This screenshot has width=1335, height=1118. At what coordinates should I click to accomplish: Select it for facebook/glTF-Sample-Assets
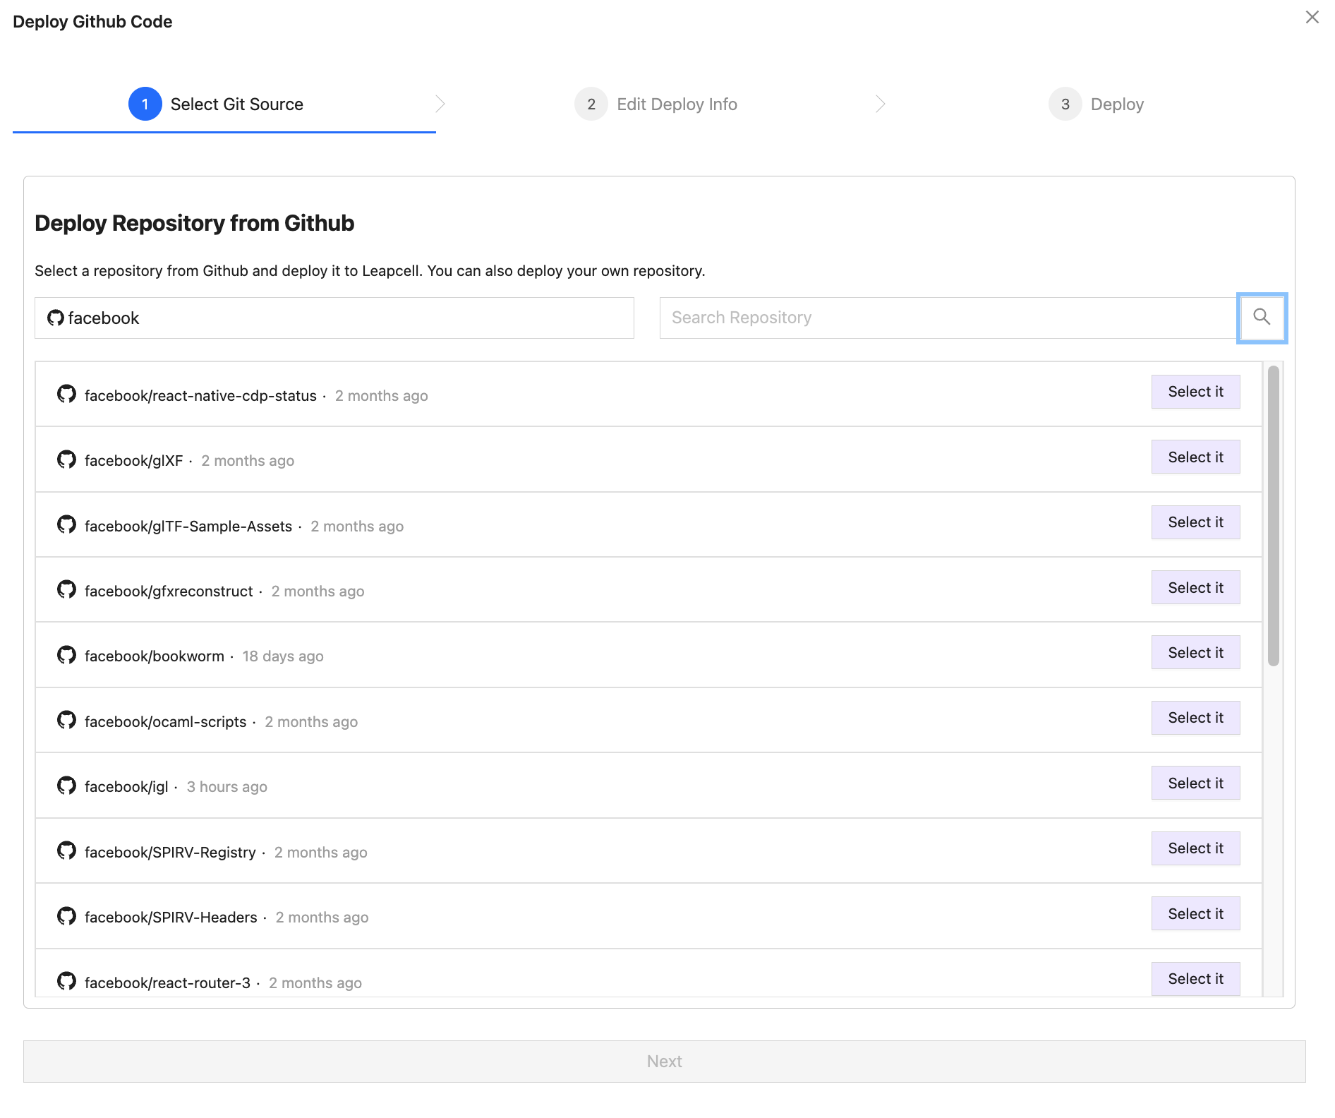click(x=1195, y=522)
